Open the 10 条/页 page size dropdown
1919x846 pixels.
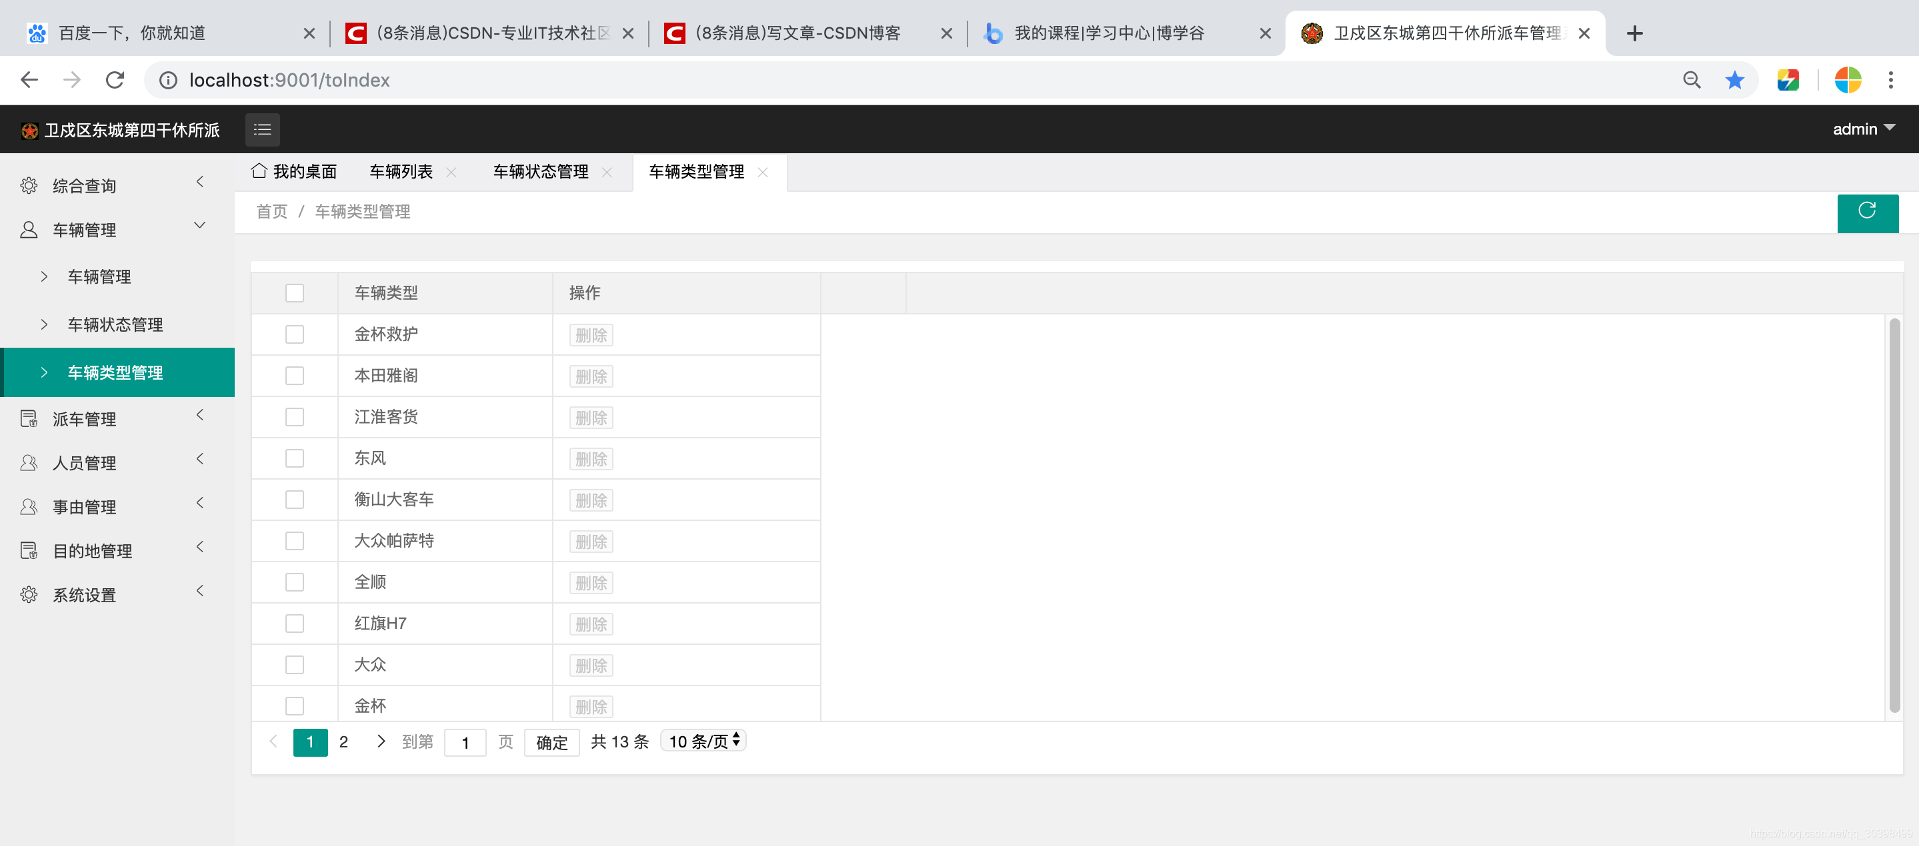click(703, 741)
